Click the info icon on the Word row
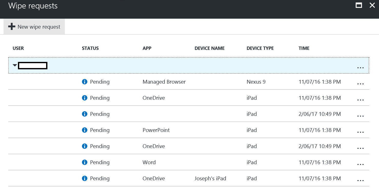The width and height of the screenshot is (379, 189). pos(85,162)
